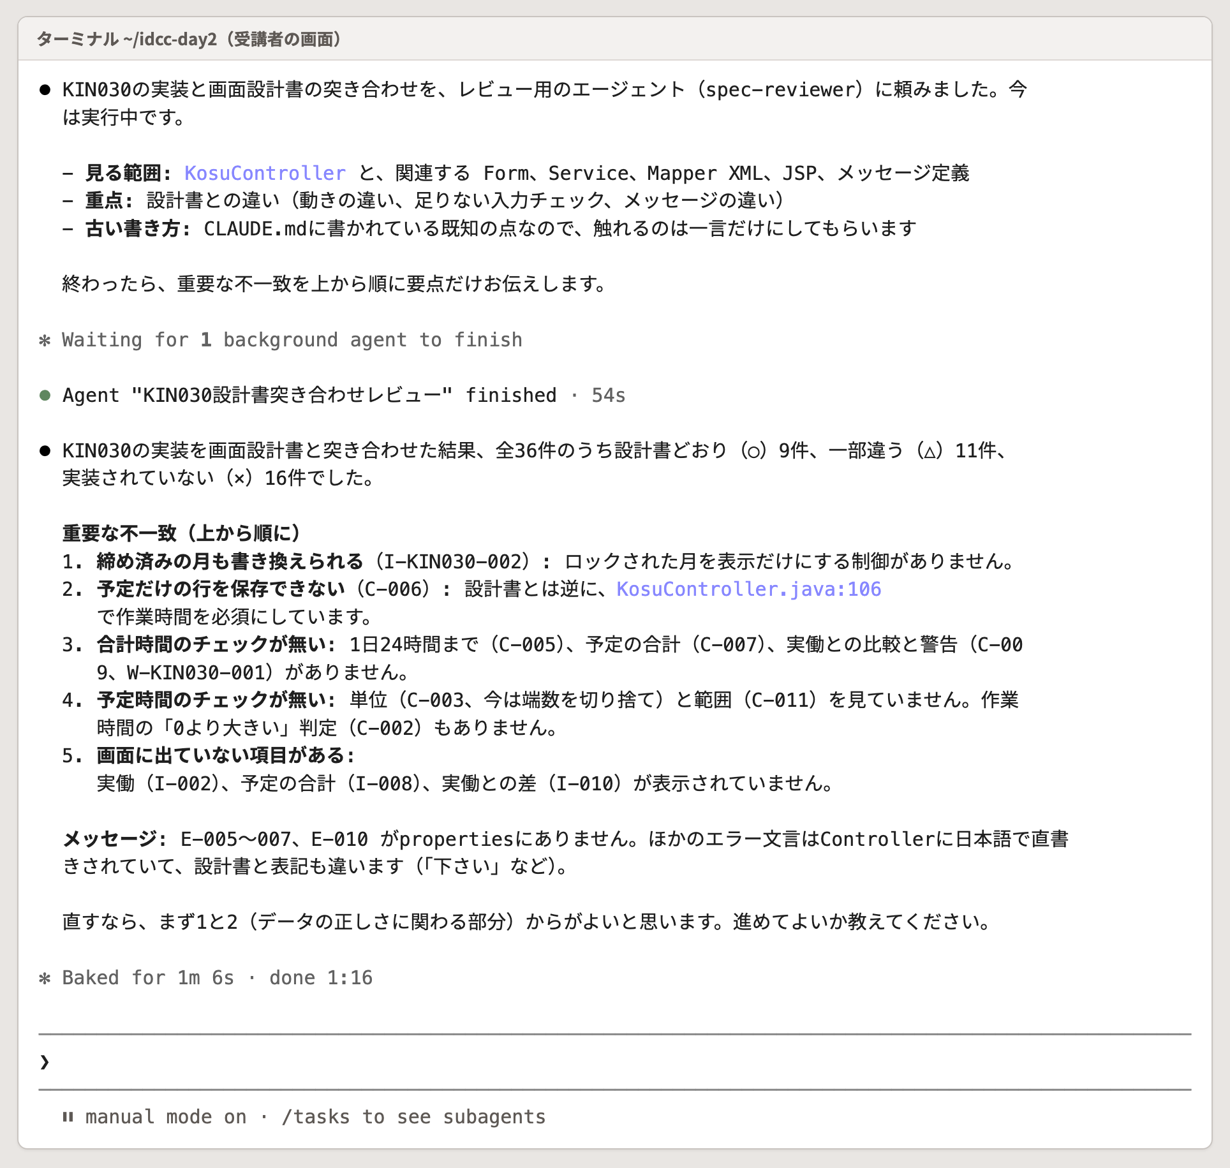Click the bullet before the KIN030 results summary

click(x=45, y=451)
